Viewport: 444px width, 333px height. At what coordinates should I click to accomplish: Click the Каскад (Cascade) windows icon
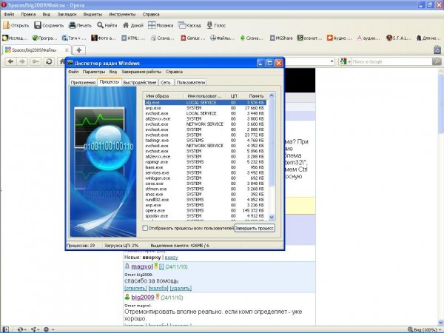(x=181, y=25)
